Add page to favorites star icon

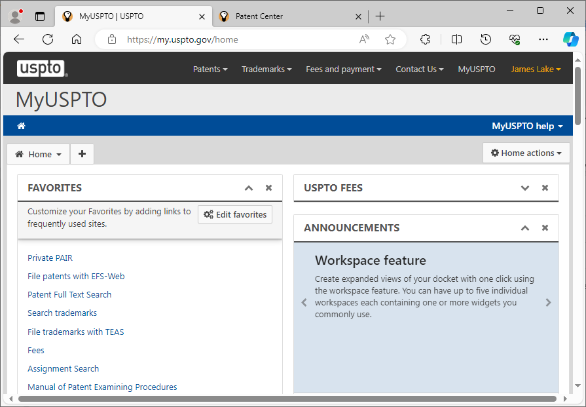click(390, 39)
